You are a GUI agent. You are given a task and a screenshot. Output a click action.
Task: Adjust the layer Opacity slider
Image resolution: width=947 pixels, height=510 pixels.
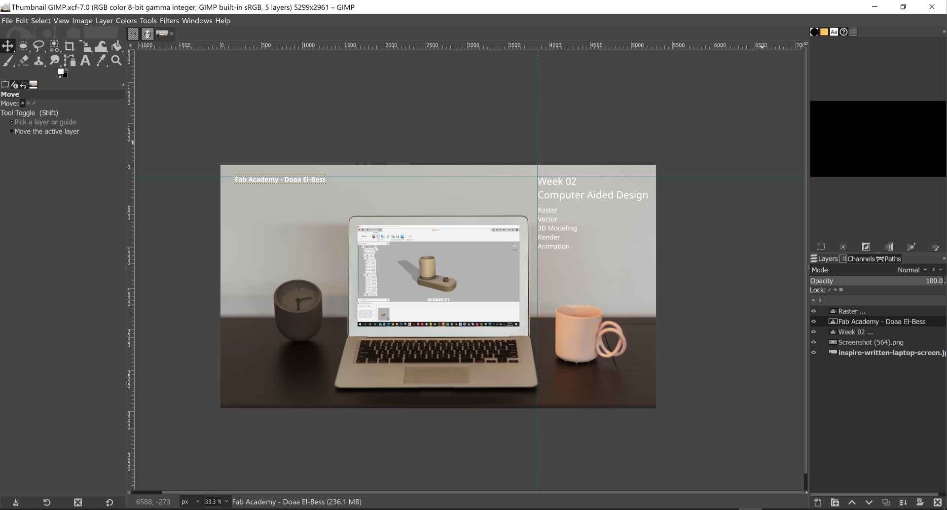[x=877, y=281]
